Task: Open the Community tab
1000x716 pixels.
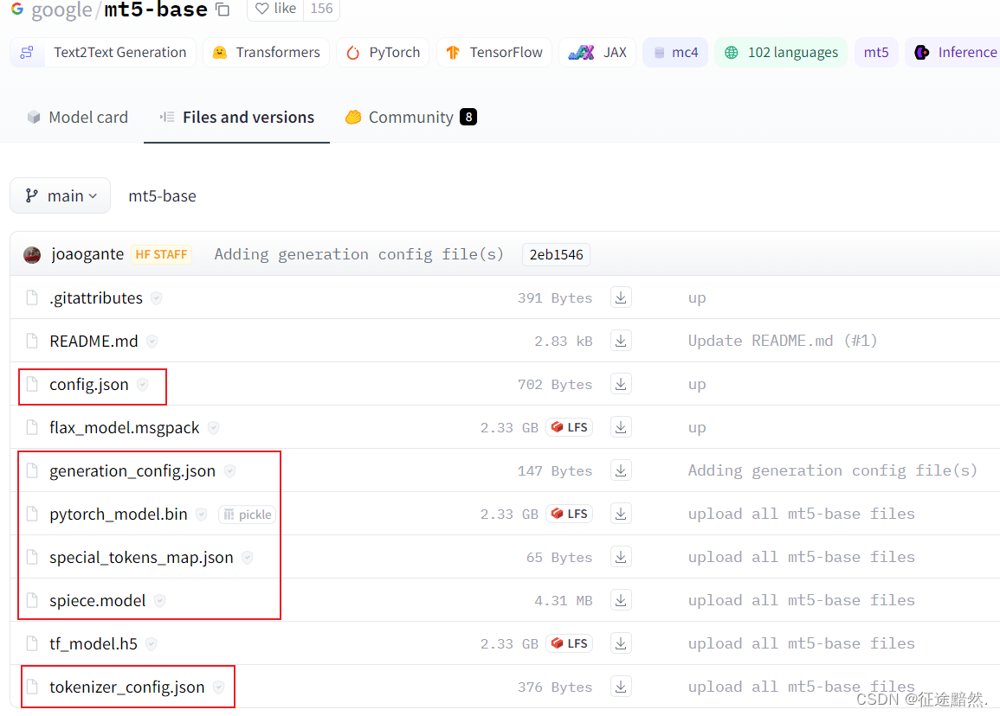Action: (410, 118)
